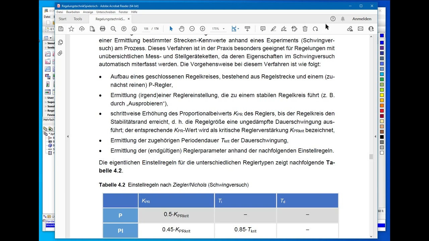429x241 pixels.
Task: Expand the User group in background window
Action: coord(45,98)
